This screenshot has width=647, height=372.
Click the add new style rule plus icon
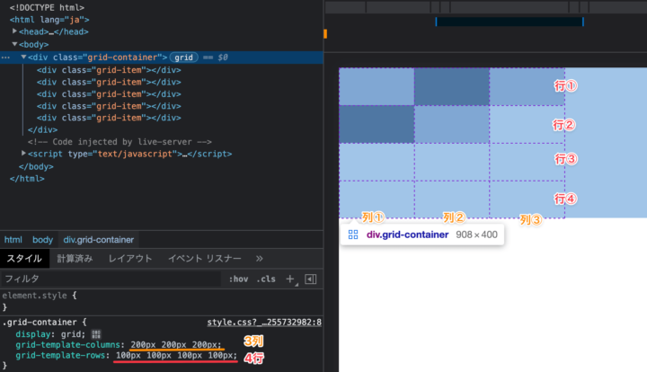(x=290, y=279)
